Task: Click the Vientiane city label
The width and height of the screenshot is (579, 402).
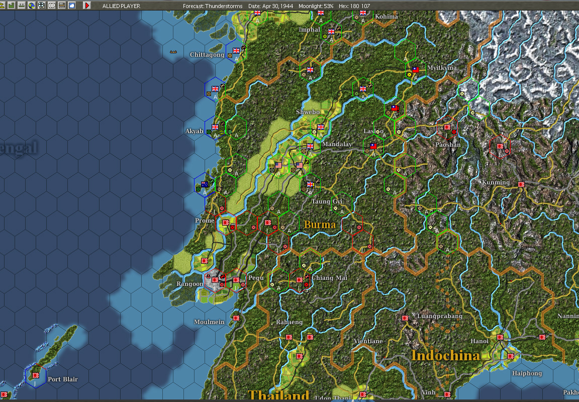Action: point(368,341)
